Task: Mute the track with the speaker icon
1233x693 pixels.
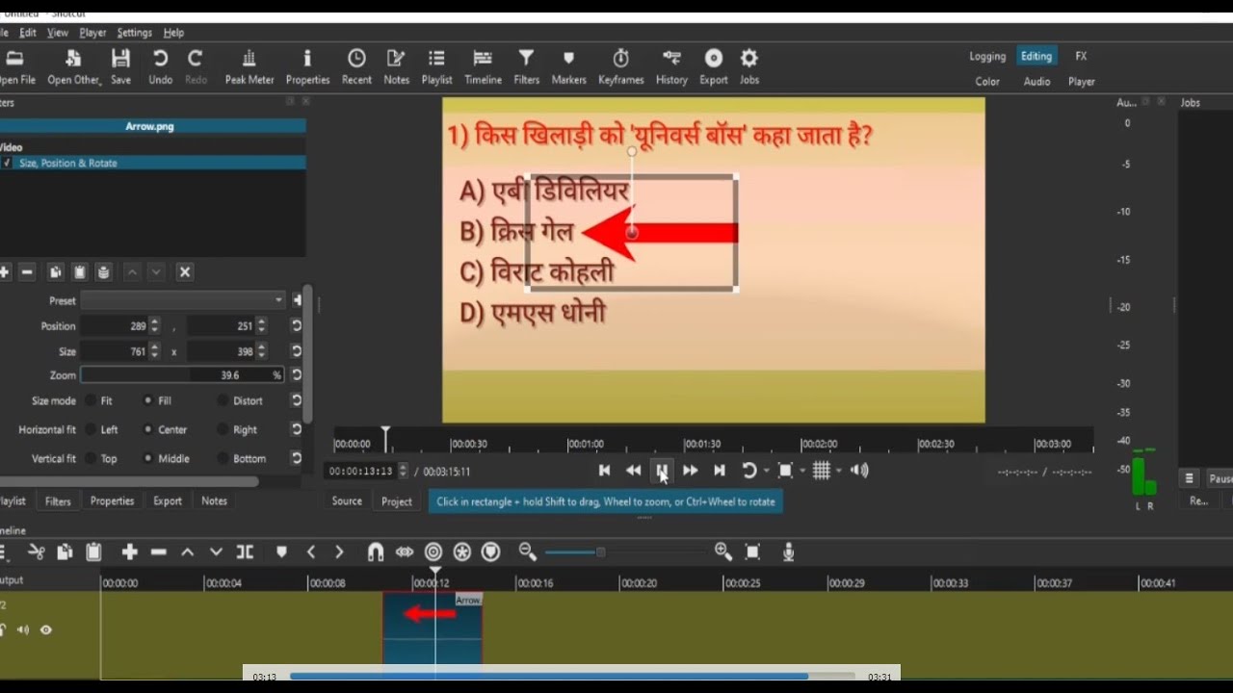Action: click(22, 629)
